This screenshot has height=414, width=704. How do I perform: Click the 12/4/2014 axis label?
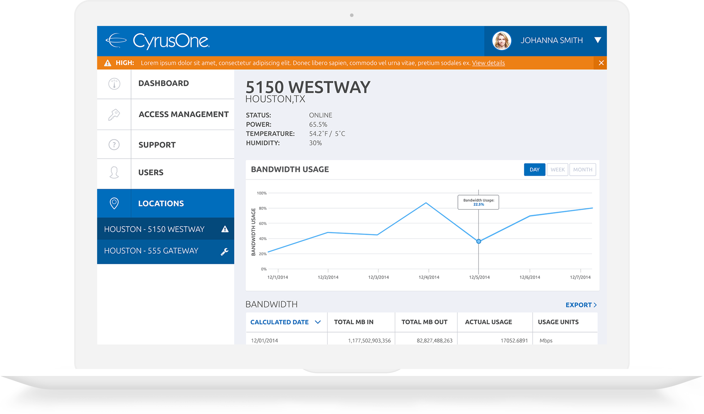click(429, 277)
